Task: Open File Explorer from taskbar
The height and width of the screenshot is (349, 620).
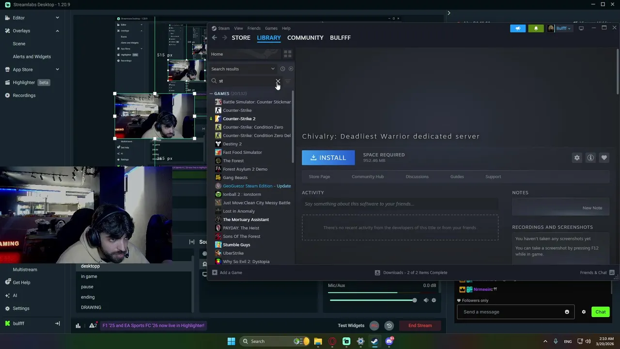Action: [x=318, y=341]
